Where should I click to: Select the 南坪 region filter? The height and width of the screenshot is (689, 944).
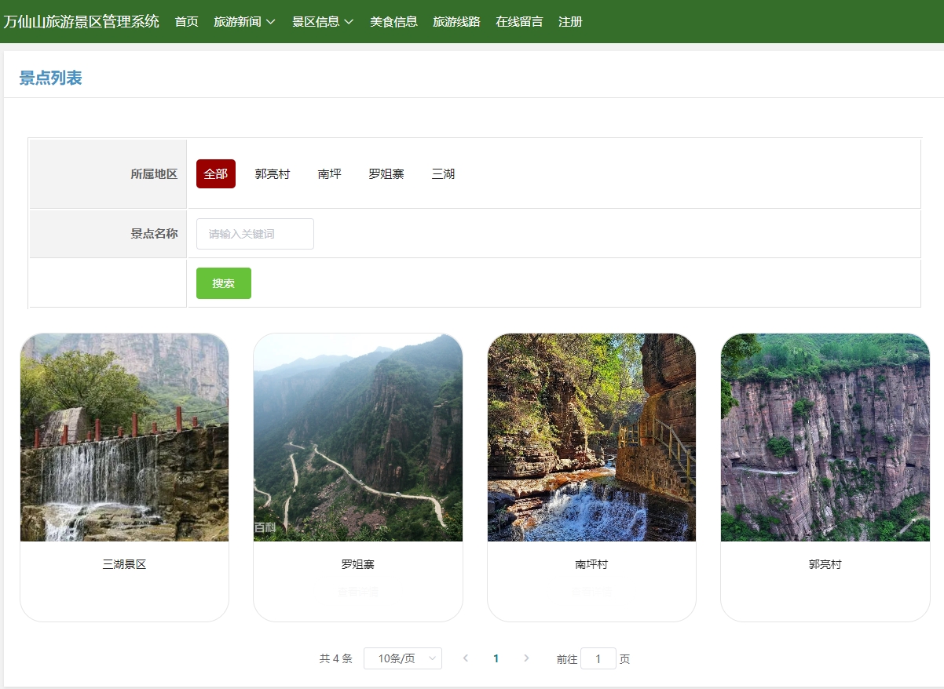click(329, 173)
